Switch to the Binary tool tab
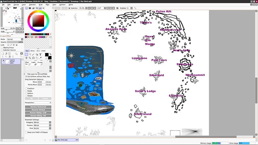This screenshot has width=258, height=145. coord(33,51)
